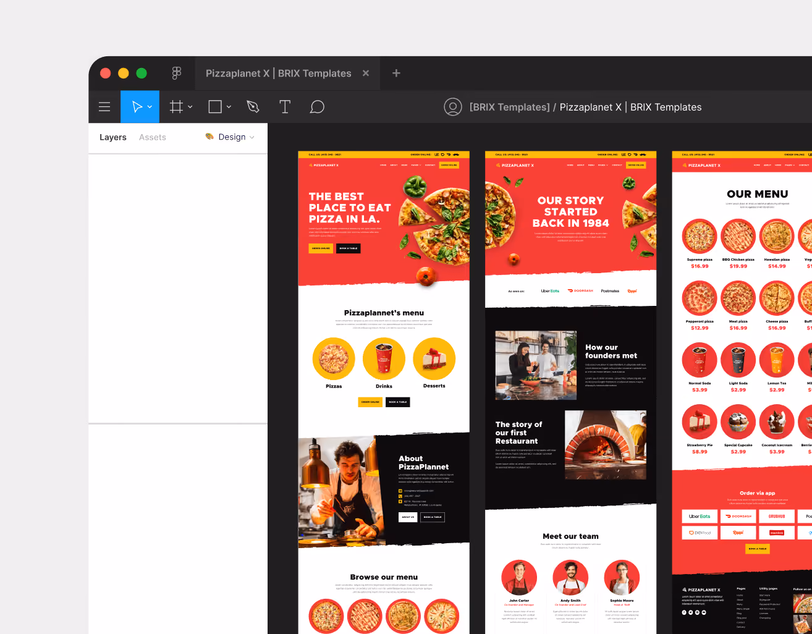Open the hamburger main menu
This screenshot has width=812, height=634.
click(x=104, y=107)
